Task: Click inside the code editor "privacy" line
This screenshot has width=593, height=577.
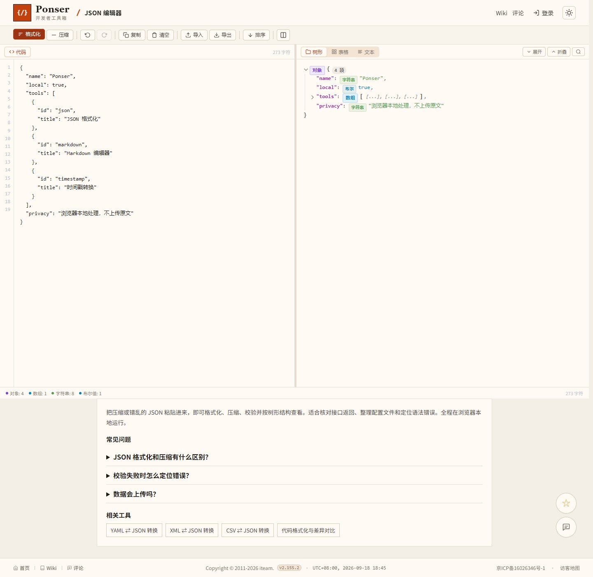Action: pos(80,213)
